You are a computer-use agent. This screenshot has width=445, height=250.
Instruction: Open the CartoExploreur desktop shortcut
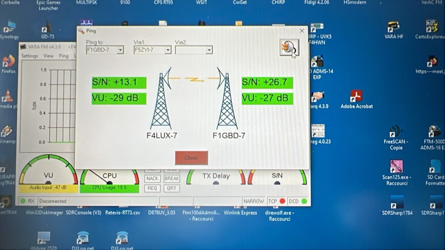coord(431,29)
